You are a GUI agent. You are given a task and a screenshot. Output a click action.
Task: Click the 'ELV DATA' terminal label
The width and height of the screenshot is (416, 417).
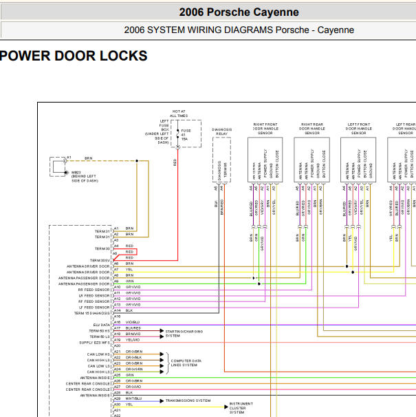[101, 325]
